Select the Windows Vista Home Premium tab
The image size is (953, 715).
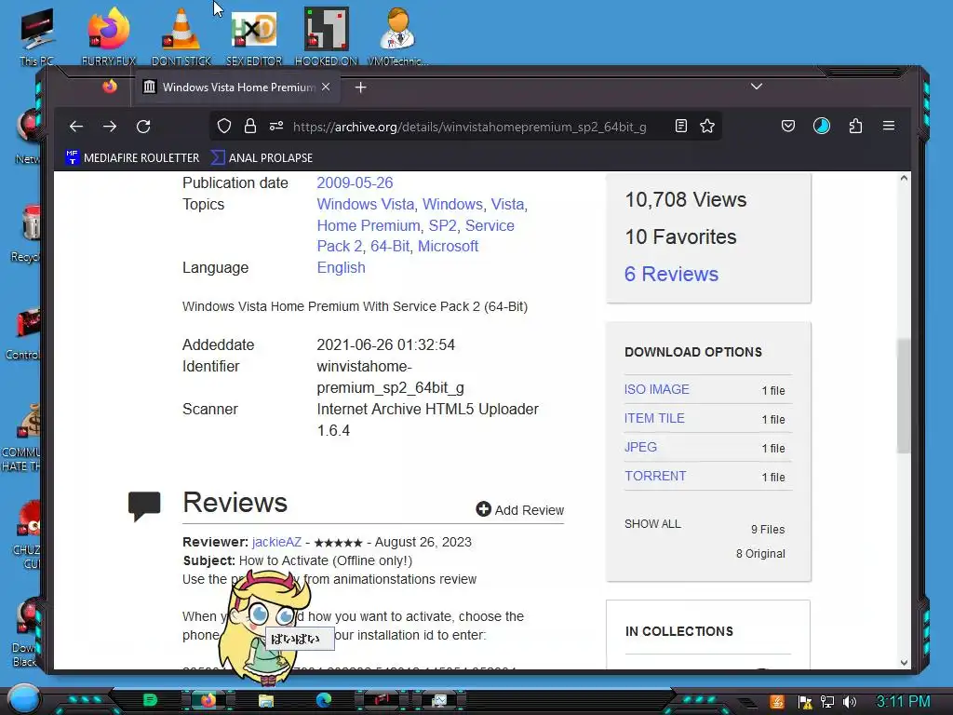point(237,87)
